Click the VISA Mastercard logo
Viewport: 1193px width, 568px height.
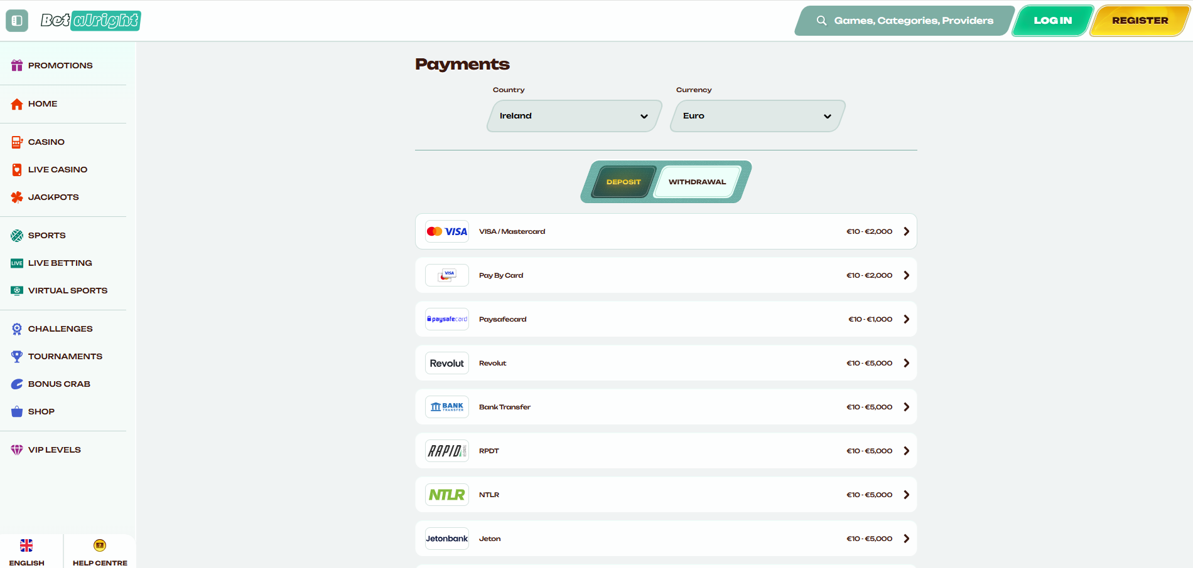coord(447,231)
